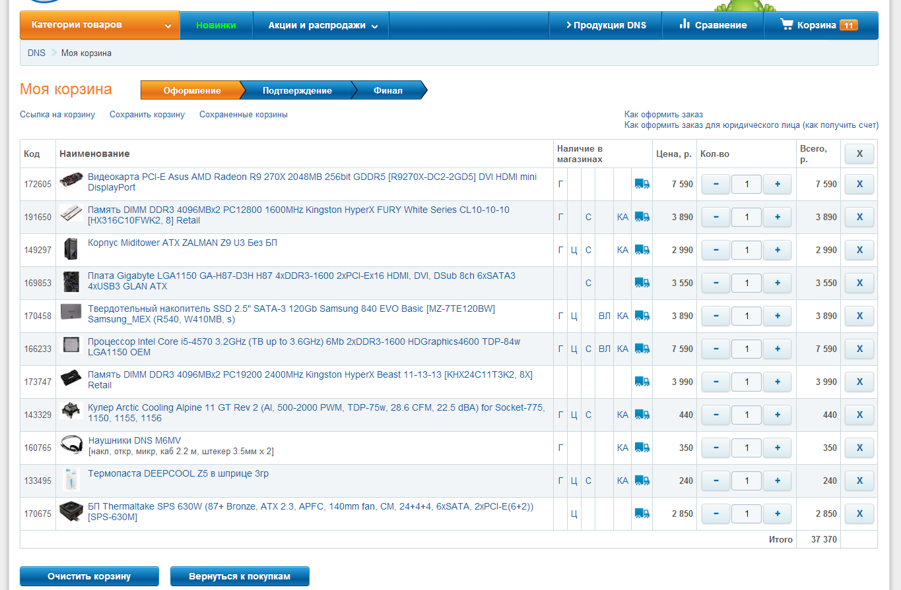Remove the Intel Core i5-4570 processor with X
The height and width of the screenshot is (590, 901).
tap(859, 349)
